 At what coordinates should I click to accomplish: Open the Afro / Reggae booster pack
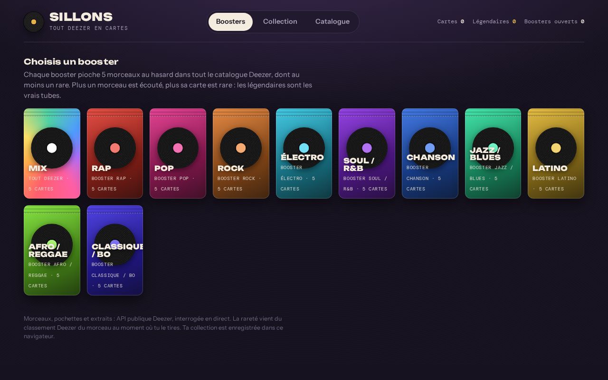click(x=52, y=250)
